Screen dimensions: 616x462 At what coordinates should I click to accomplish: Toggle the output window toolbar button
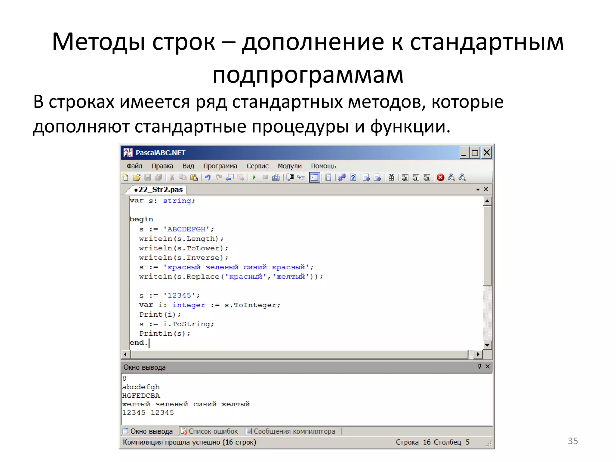315,177
